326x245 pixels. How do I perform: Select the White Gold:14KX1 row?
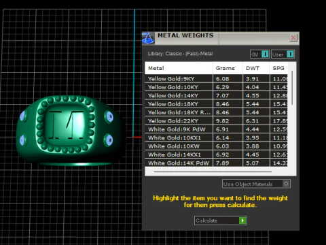[216, 154]
